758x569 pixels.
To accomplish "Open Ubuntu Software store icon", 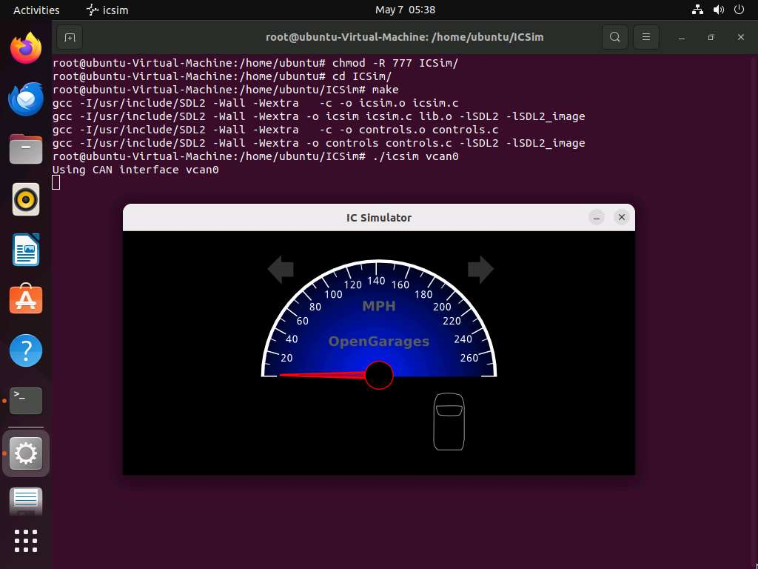I will click(x=26, y=300).
